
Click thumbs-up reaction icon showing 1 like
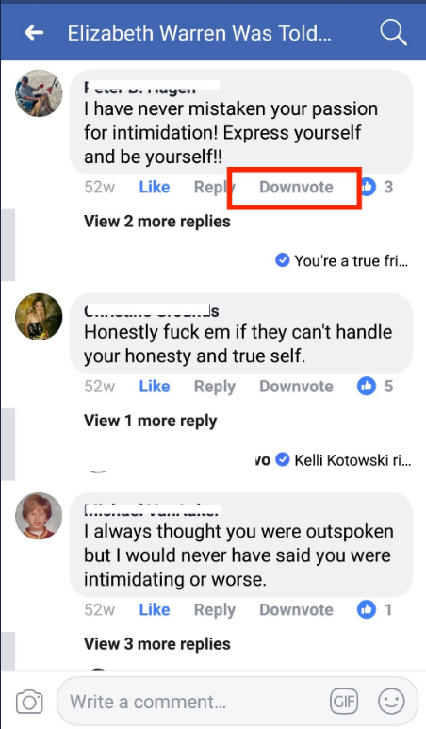point(366,609)
